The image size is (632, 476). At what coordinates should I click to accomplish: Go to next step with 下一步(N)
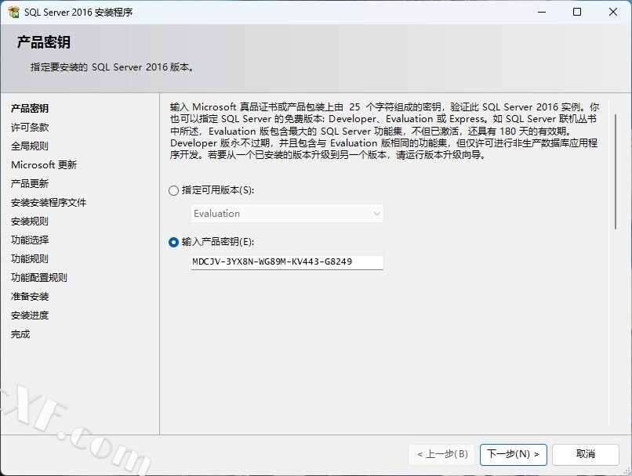point(513,454)
